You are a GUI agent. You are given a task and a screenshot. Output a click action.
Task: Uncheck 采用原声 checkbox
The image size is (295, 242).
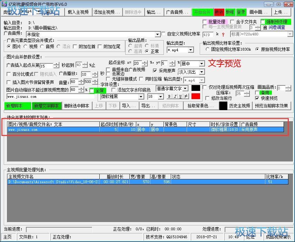click(x=155, y=71)
